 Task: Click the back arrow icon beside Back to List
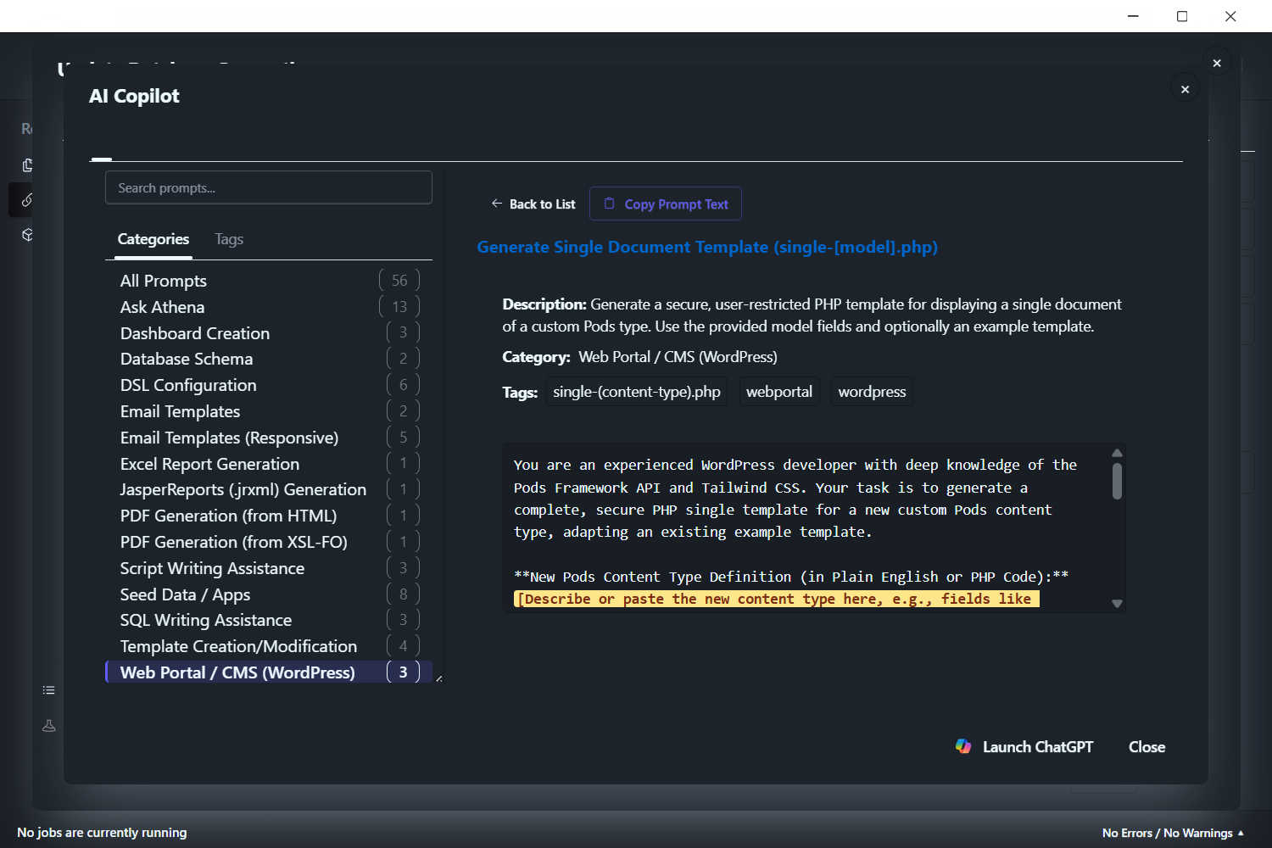pos(497,204)
